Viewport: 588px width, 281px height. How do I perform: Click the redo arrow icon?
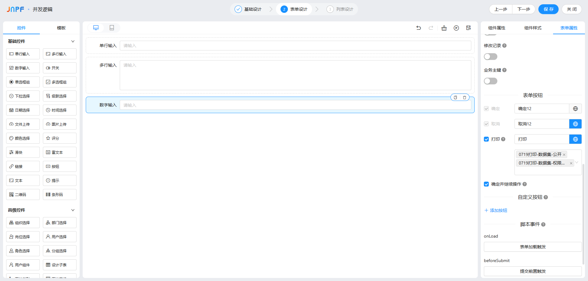click(x=431, y=28)
